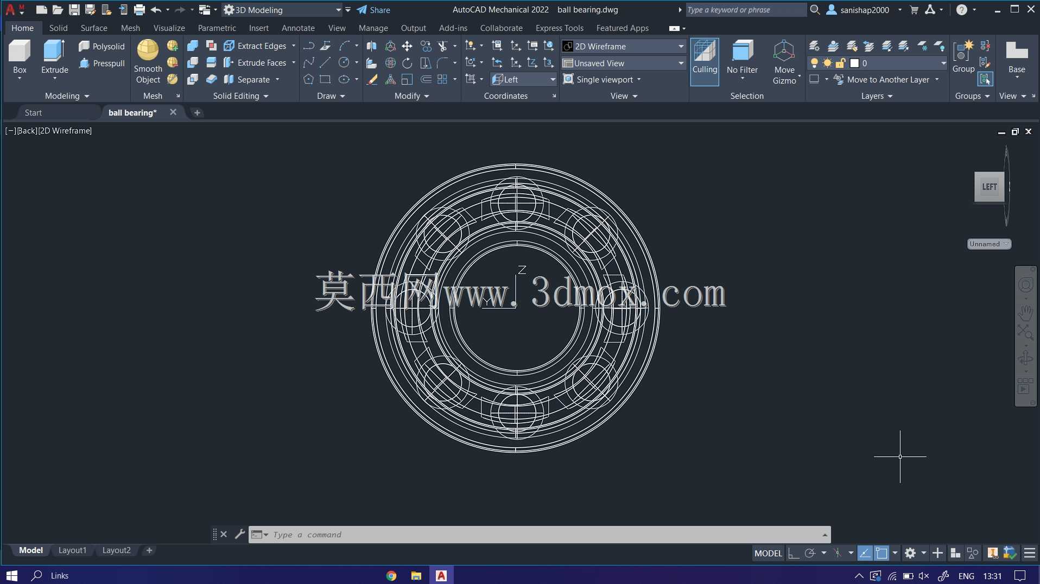Start the Presspull tool
This screenshot has width=1040, height=584.
pos(102,63)
